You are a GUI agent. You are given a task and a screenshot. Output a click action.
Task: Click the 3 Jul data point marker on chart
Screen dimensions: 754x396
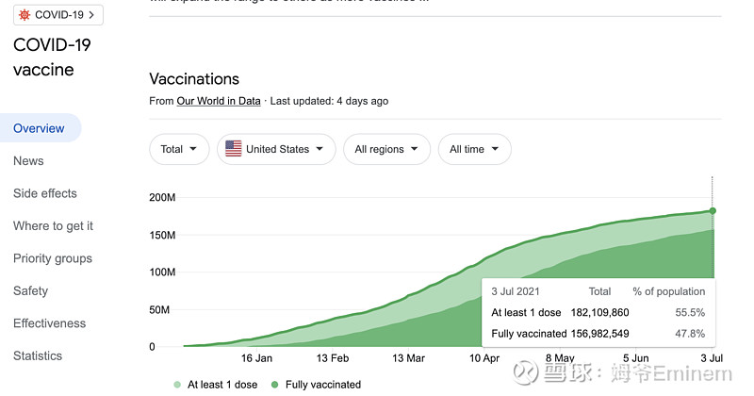click(x=713, y=211)
